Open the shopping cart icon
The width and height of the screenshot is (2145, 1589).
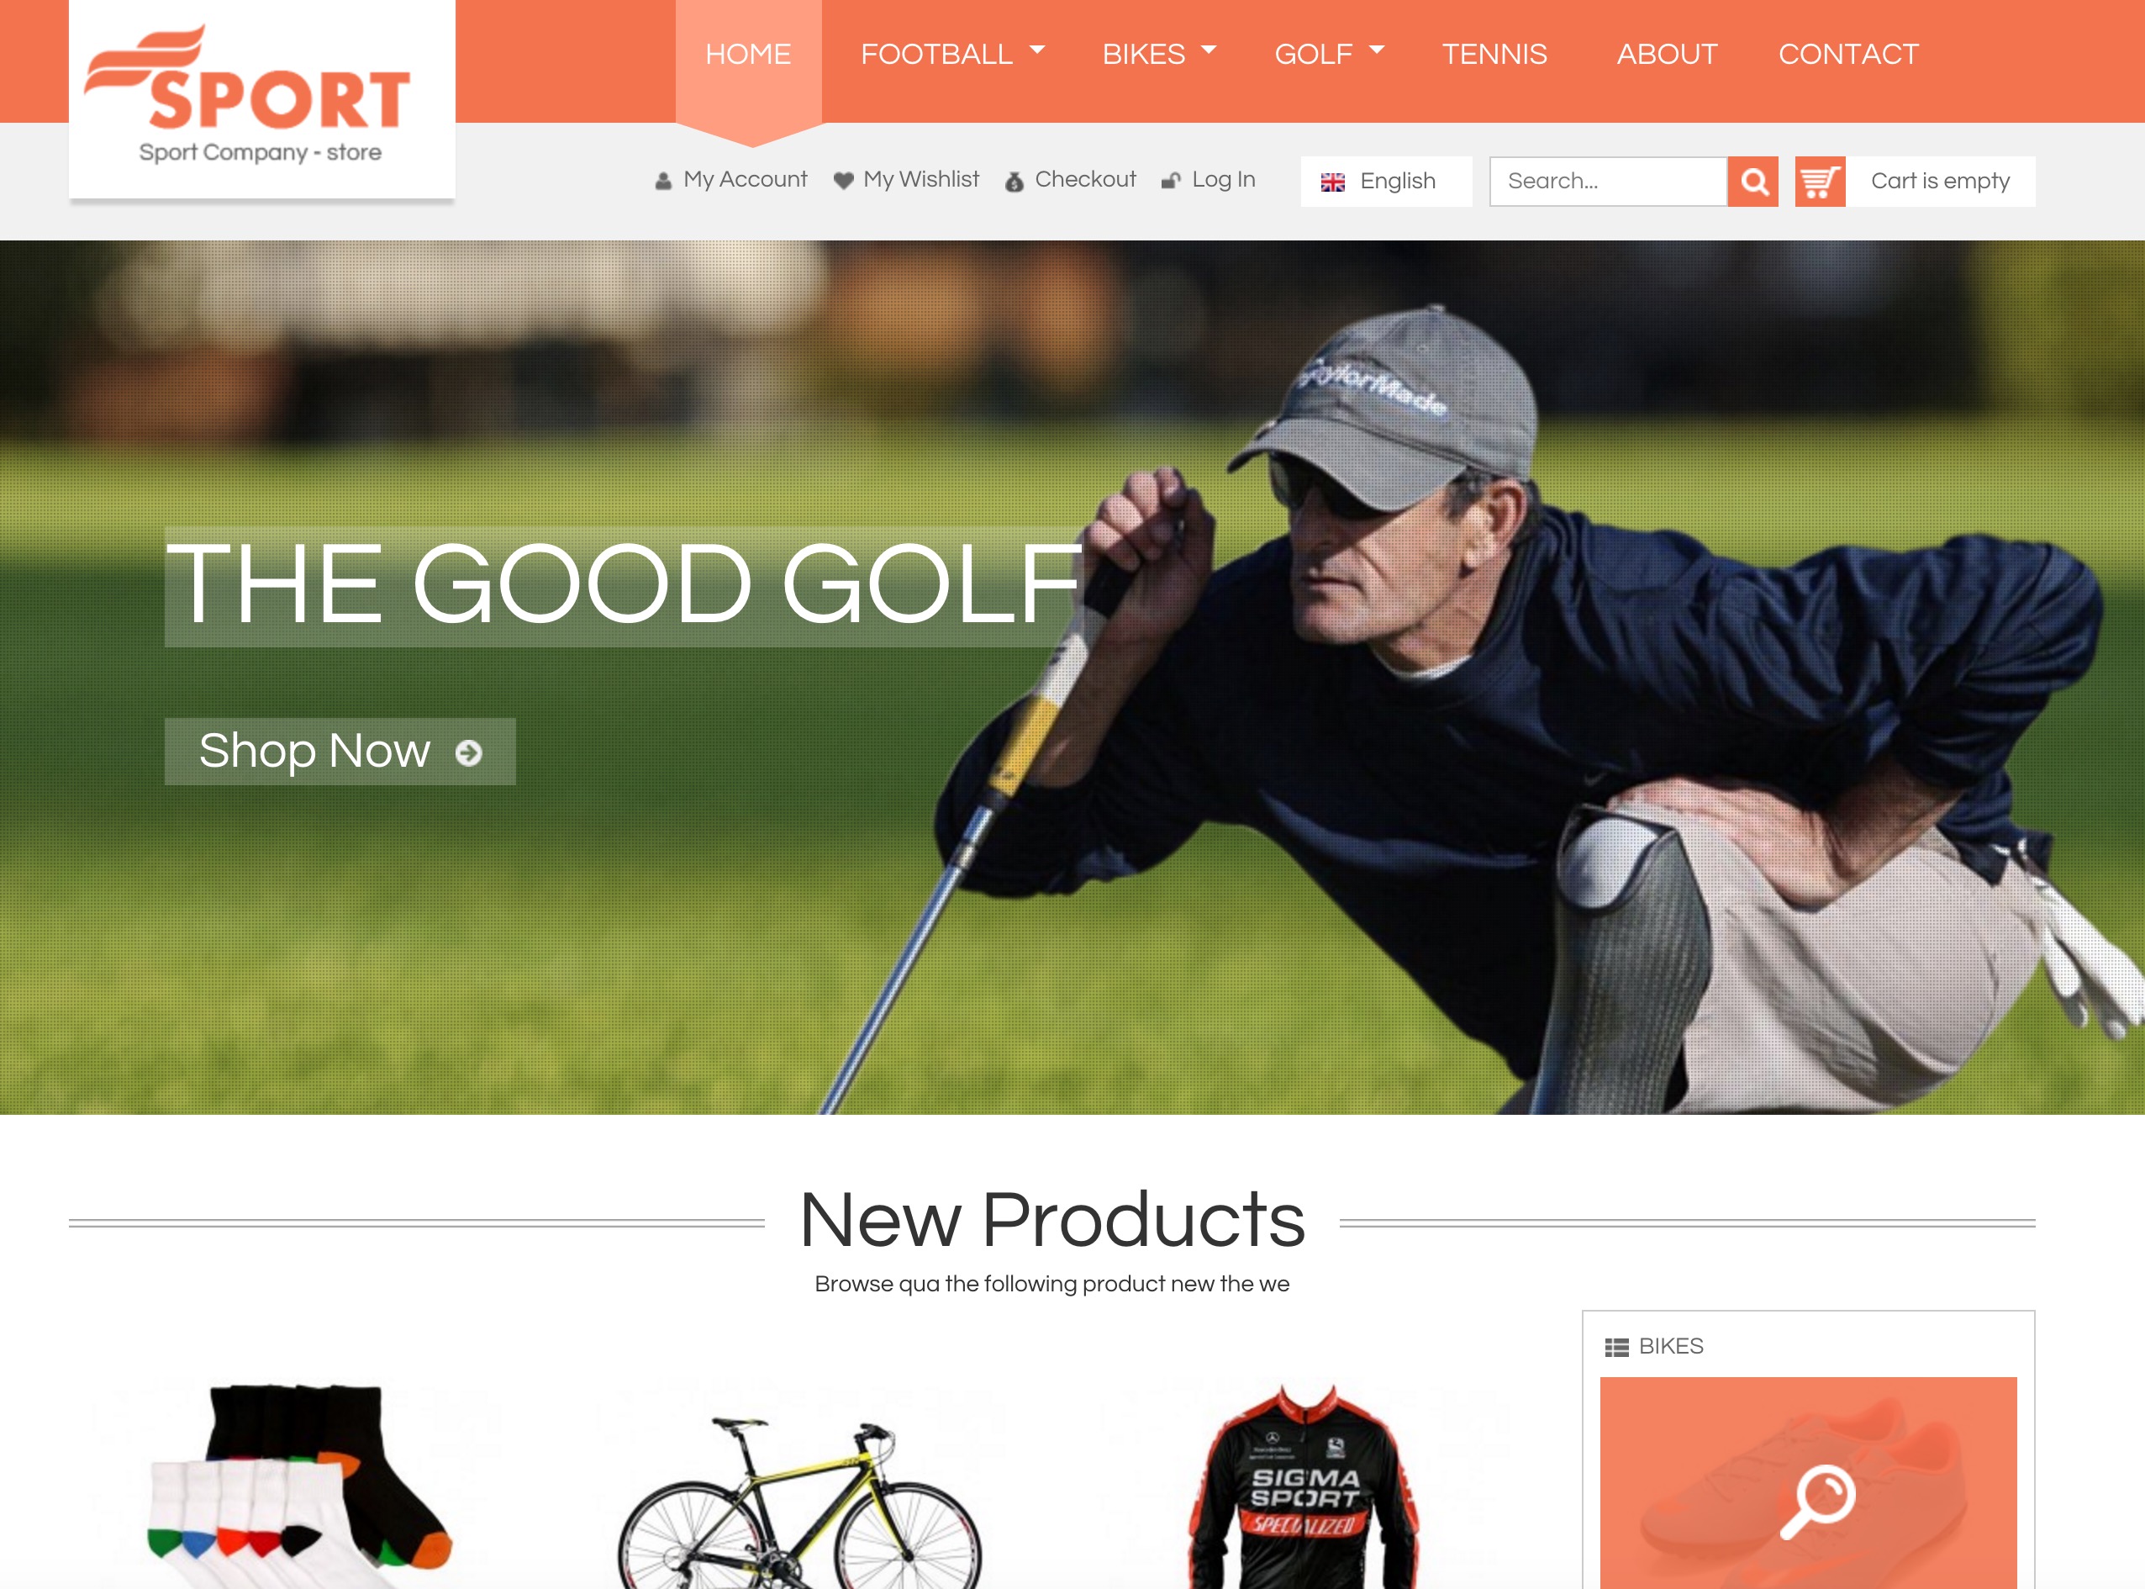coord(1820,181)
